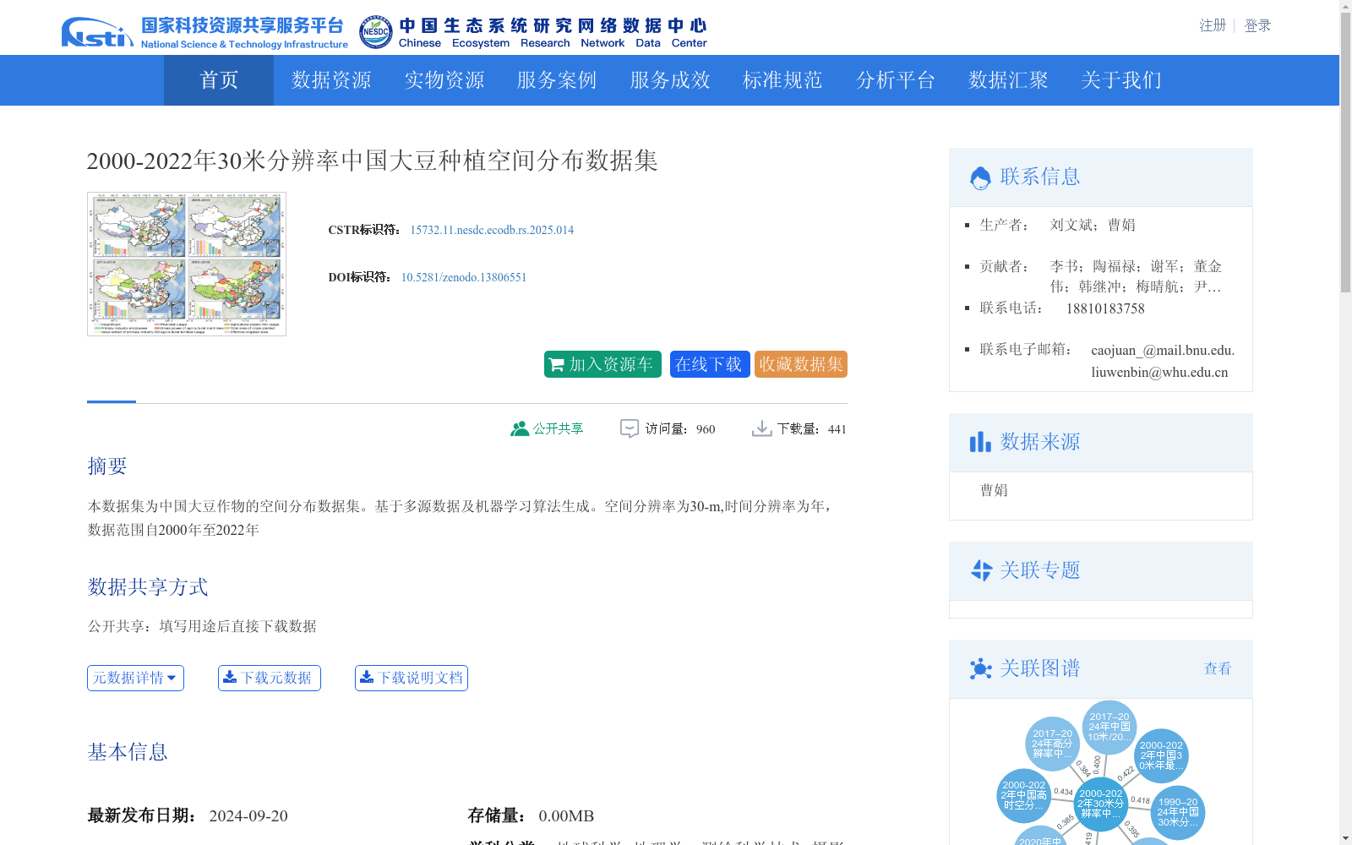Click the 关联专题 panel heading
The image size is (1352, 845).
coord(1040,570)
